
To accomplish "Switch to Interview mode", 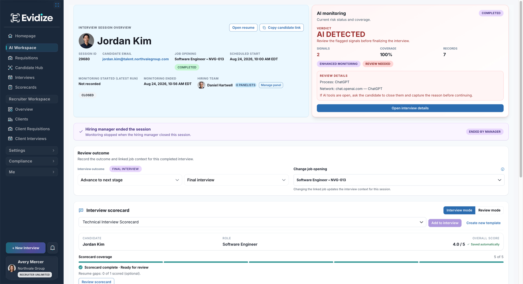I will click(459, 210).
